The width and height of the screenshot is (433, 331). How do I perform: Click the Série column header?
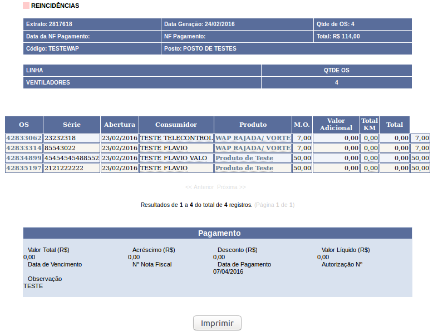tap(72, 125)
